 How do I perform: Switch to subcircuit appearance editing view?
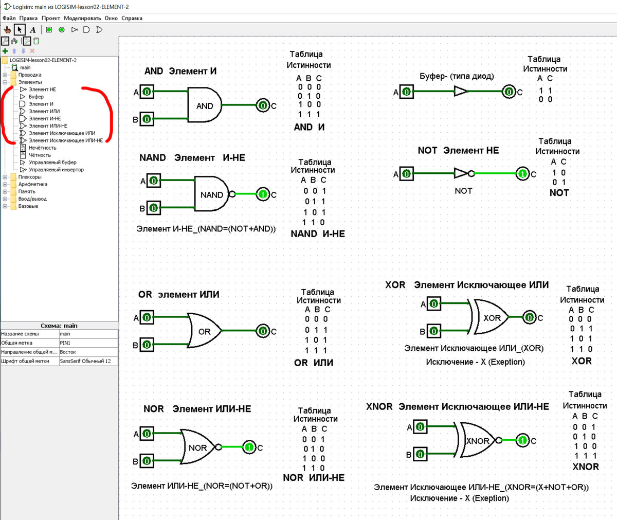point(35,41)
